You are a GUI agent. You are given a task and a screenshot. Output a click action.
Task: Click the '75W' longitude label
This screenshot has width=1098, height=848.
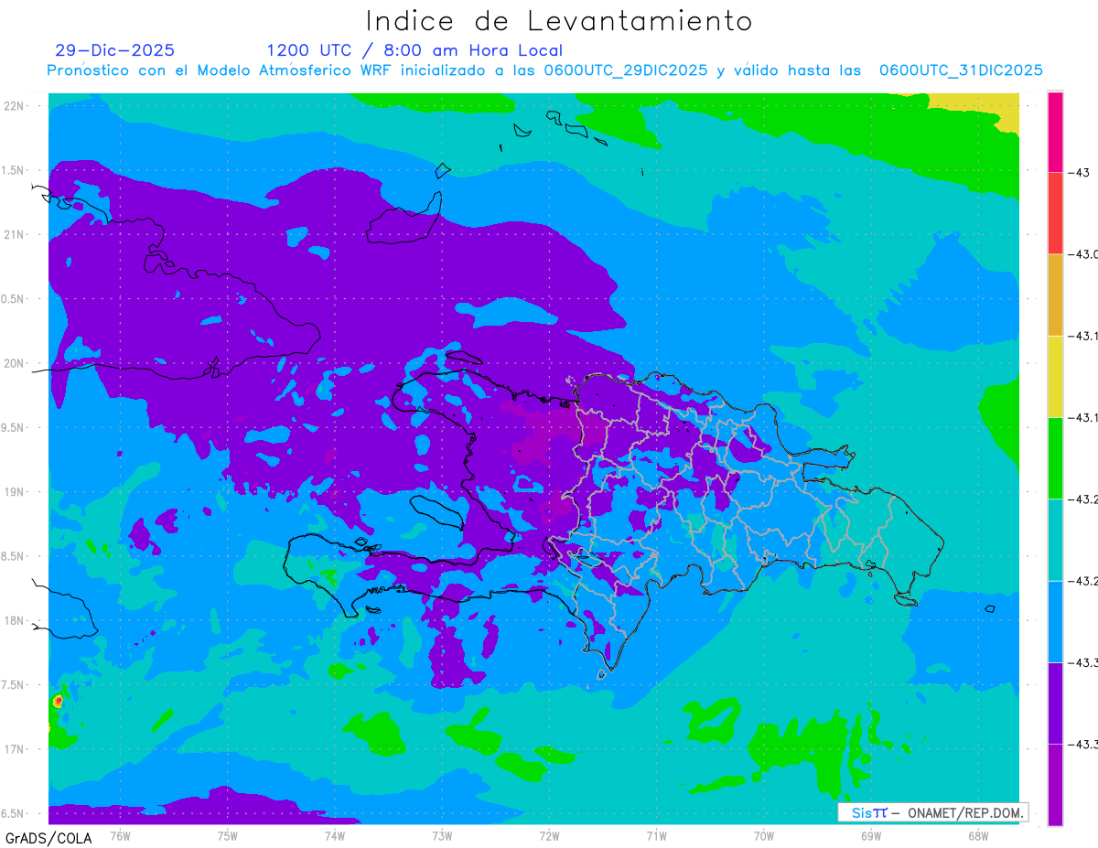click(227, 835)
